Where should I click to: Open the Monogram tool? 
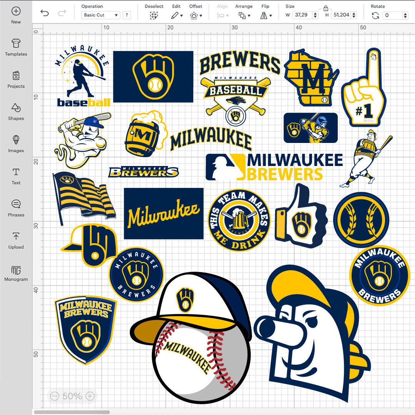[16, 274]
